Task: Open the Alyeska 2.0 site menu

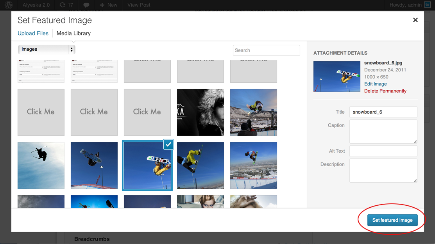Action: 36,5
